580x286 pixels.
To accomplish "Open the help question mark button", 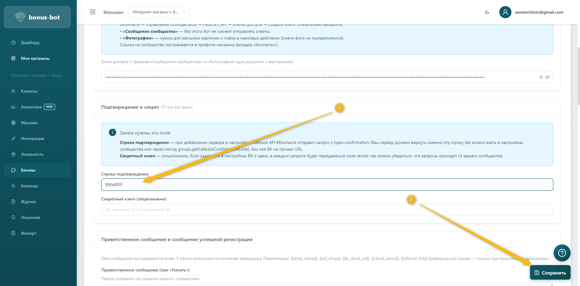I will pos(562,253).
